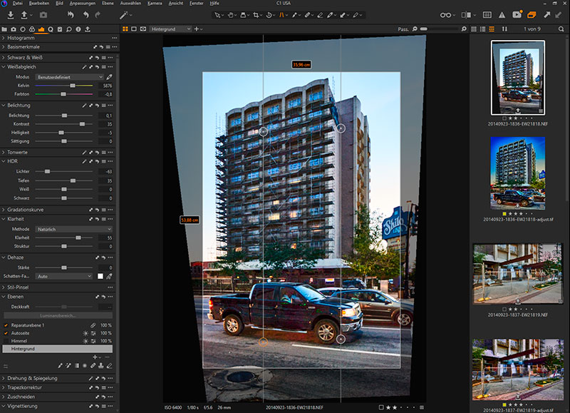Switch browser to orange filmstrip view
This screenshot has width=570, height=413.
pyautogui.click(x=492, y=29)
